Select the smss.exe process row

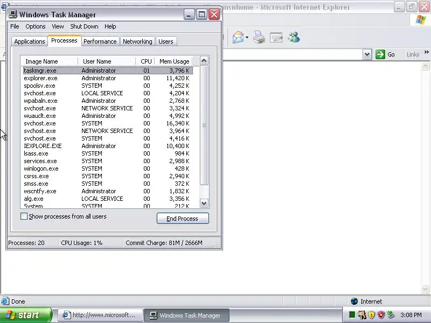tap(108, 184)
